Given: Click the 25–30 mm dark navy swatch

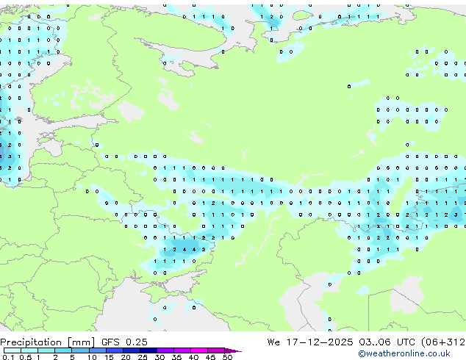Looking at the screenshot, I should pos(148,350).
